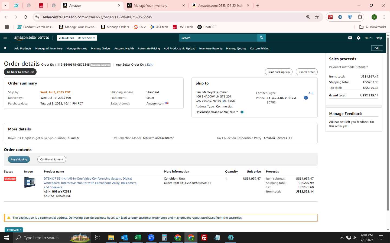
Task: Open Excel from the taskbar
Action: [x=138, y=238]
